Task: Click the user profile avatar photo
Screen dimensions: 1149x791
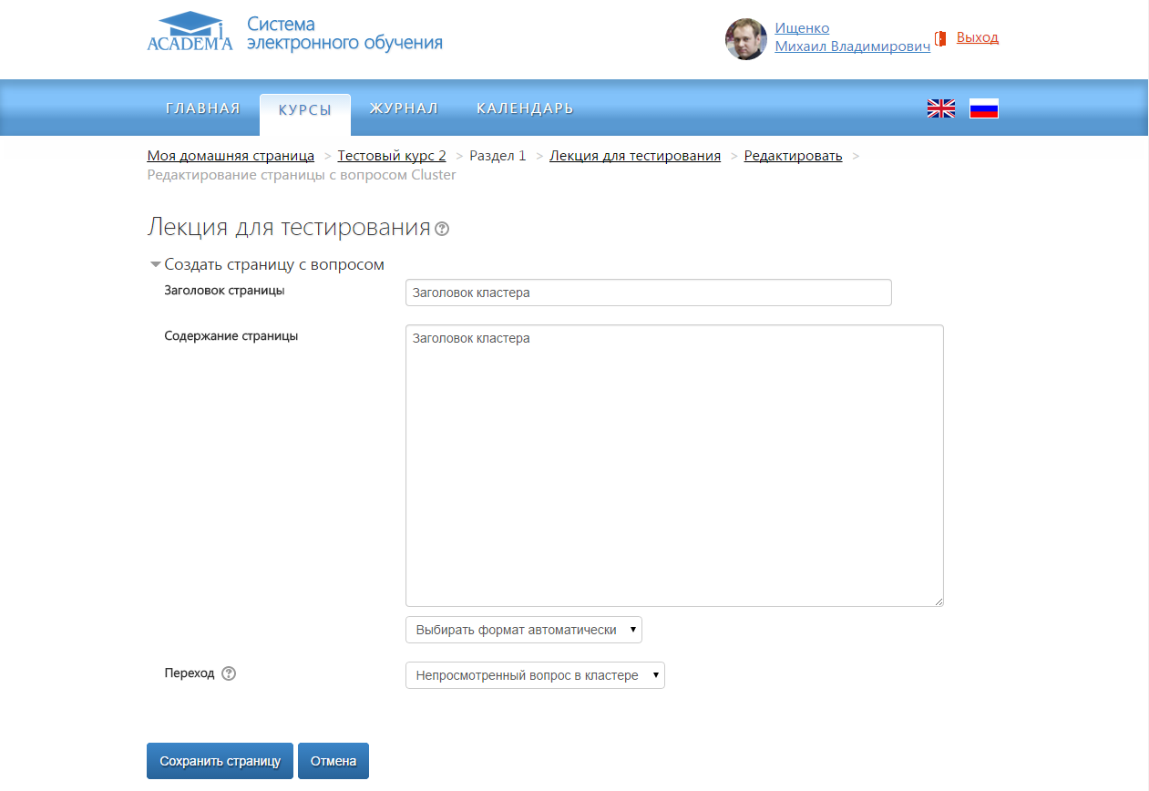Action: [x=745, y=39]
